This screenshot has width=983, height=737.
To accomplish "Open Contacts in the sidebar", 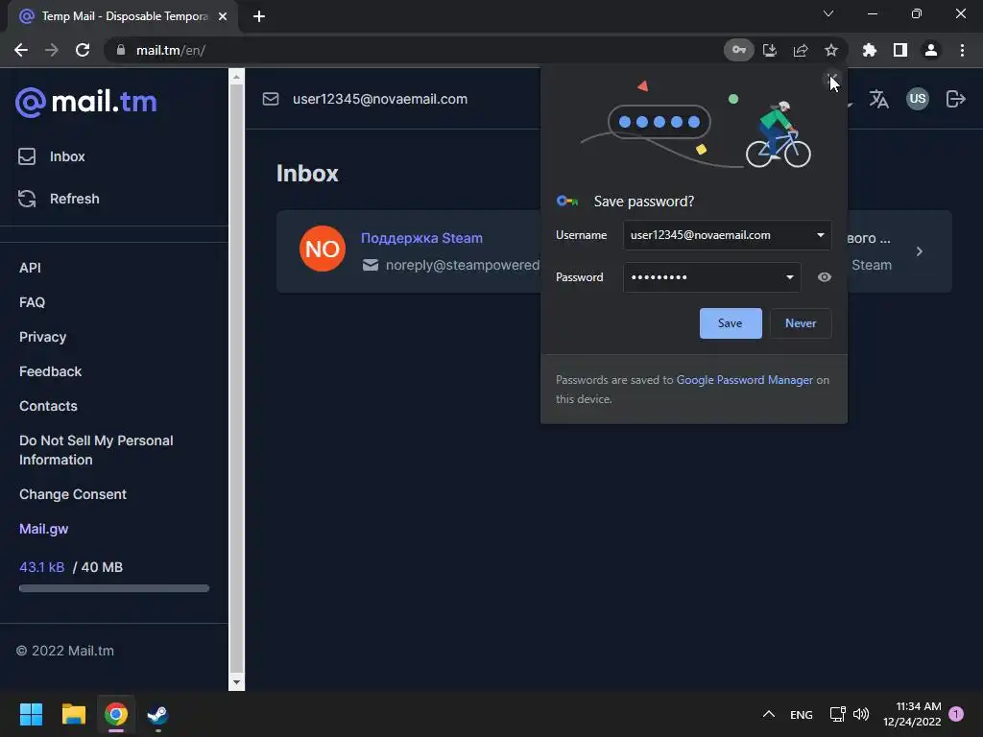I will point(48,406).
